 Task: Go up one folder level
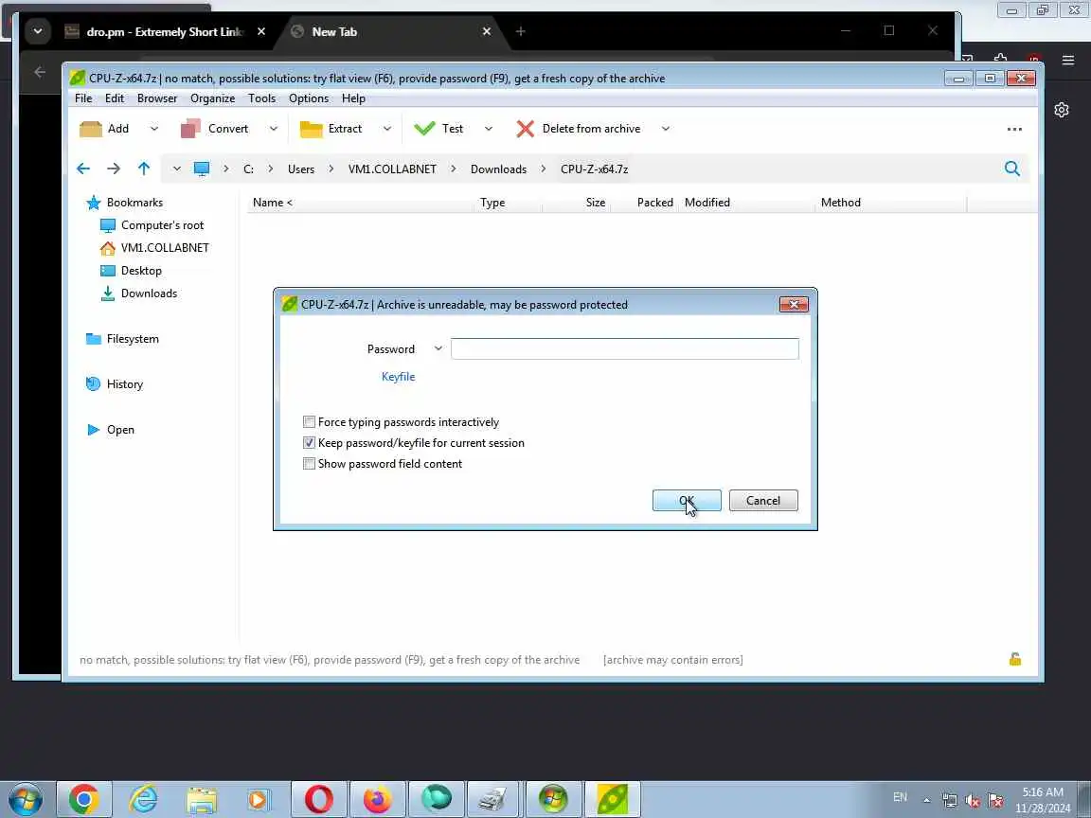(x=144, y=169)
